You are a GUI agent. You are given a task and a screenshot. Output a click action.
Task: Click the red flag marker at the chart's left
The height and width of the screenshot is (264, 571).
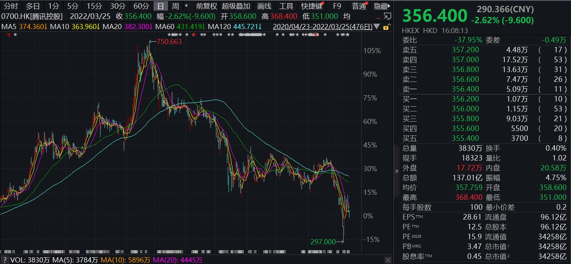8,35
